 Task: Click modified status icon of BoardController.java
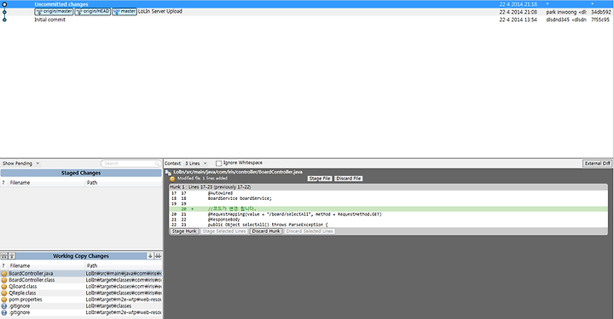click(4, 274)
